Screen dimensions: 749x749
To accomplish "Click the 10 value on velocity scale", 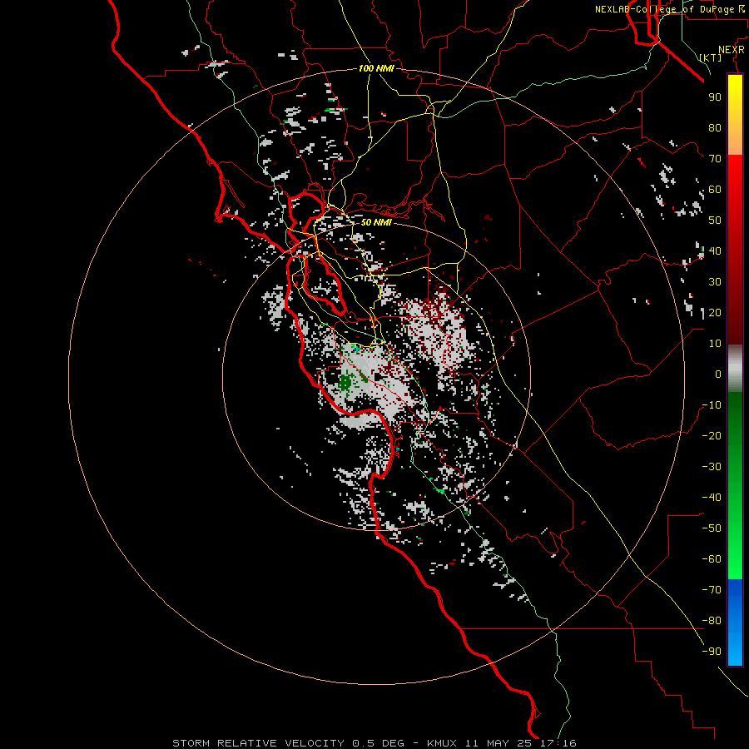I will [715, 344].
